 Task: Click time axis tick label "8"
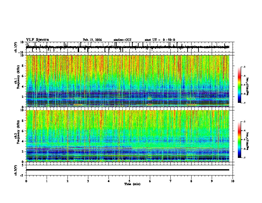click(191, 181)
